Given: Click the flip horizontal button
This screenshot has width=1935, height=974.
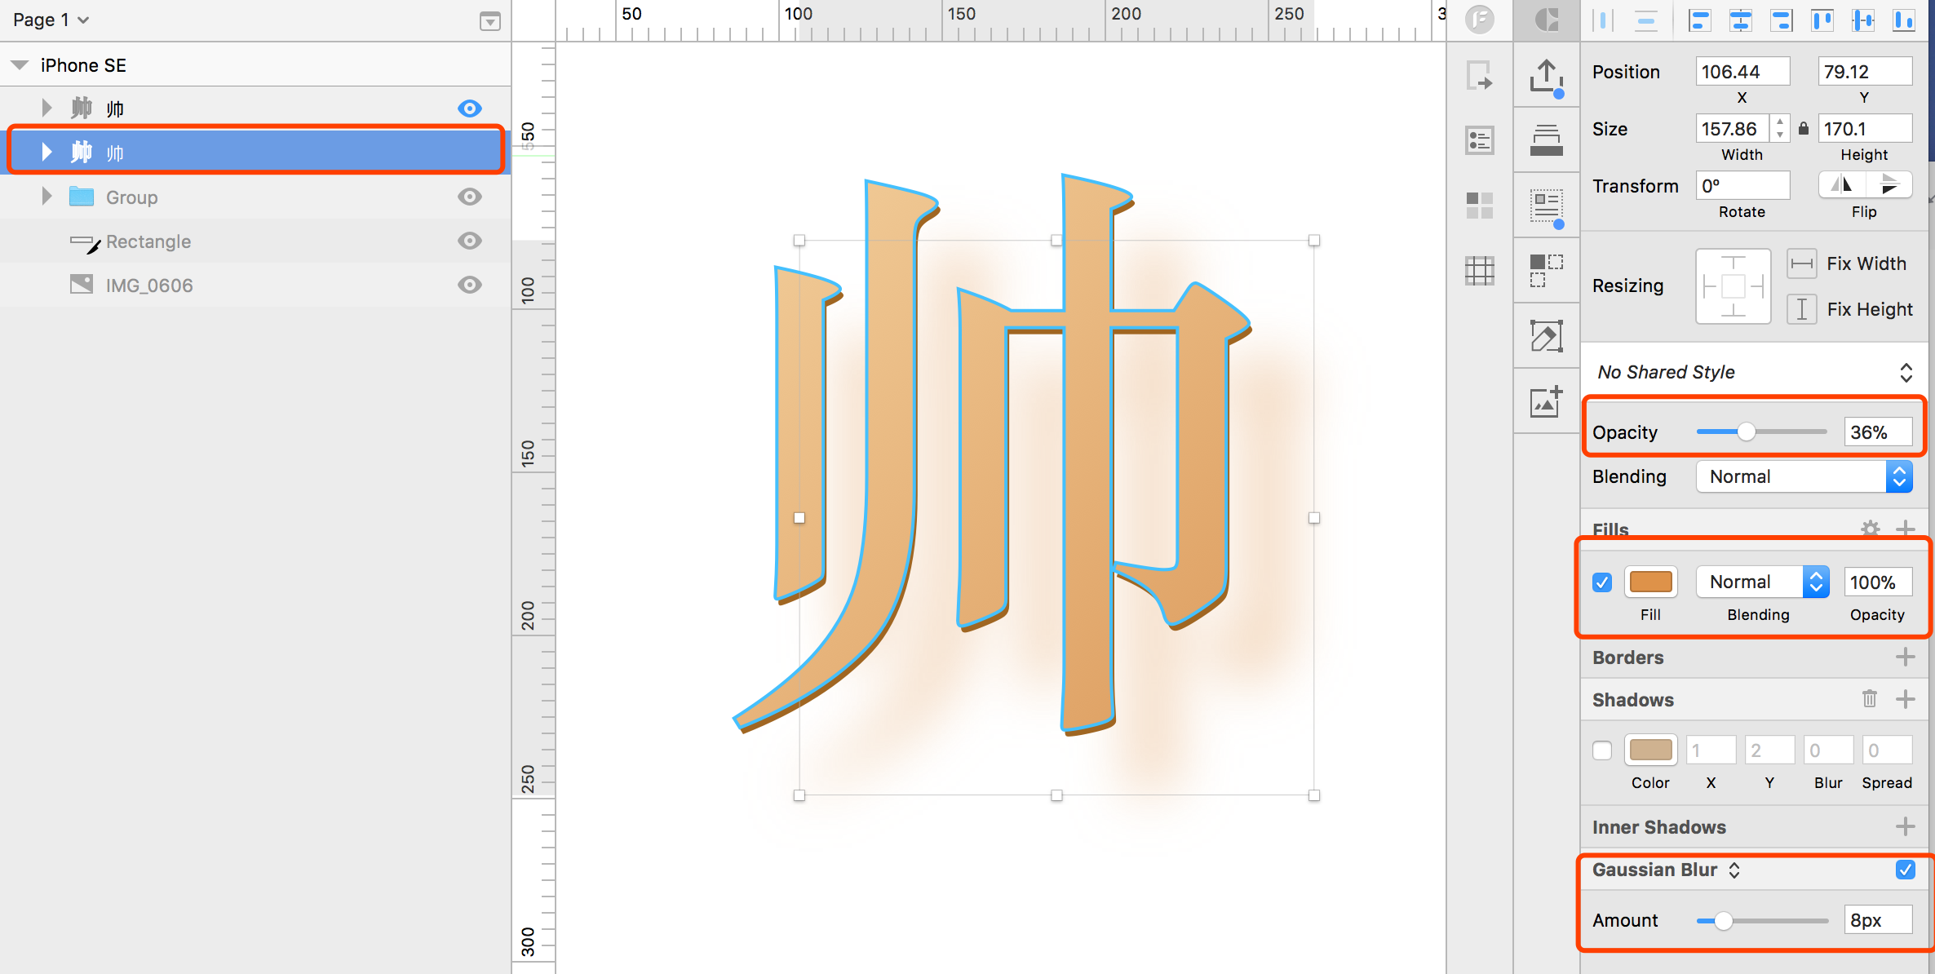Looking at the screenshot, I should [1841, 185].
